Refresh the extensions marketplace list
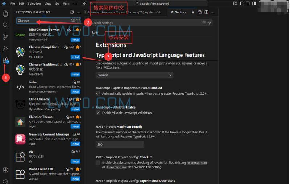290x184 pixels. tap(72, 12)
